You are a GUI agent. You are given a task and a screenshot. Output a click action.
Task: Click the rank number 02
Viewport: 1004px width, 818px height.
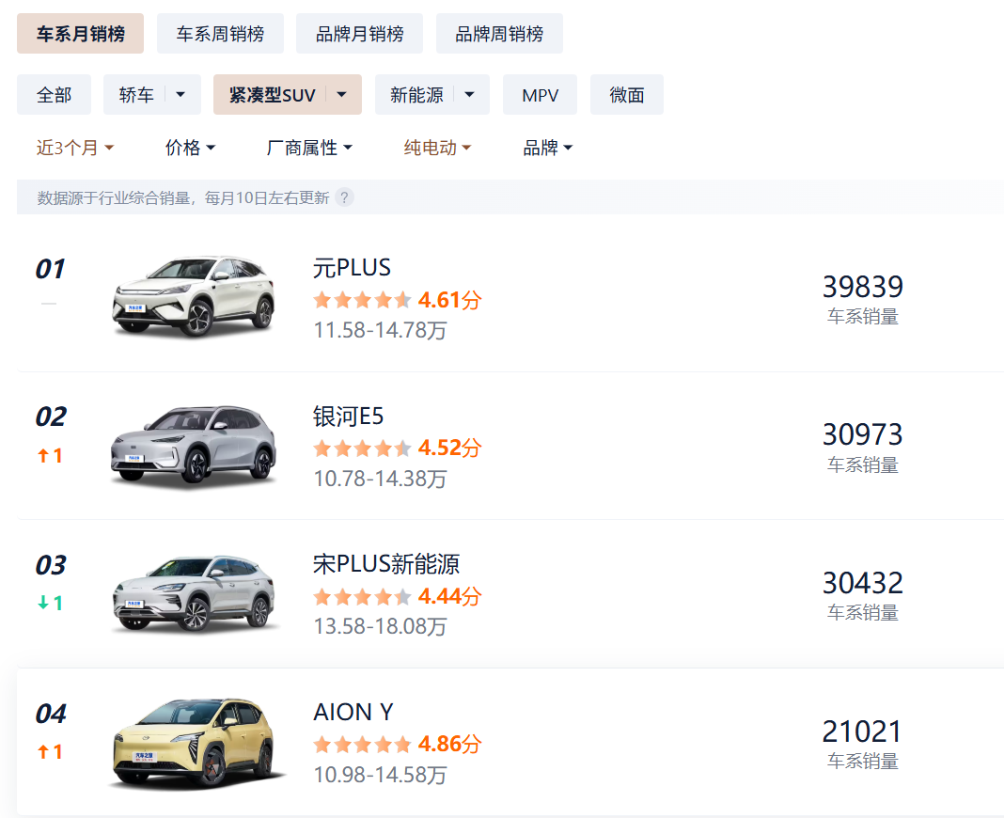click(51, 417)
